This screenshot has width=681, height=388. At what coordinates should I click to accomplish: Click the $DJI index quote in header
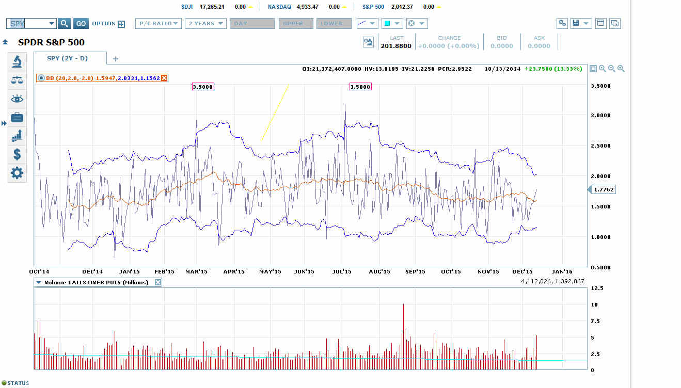coord(217,7)
